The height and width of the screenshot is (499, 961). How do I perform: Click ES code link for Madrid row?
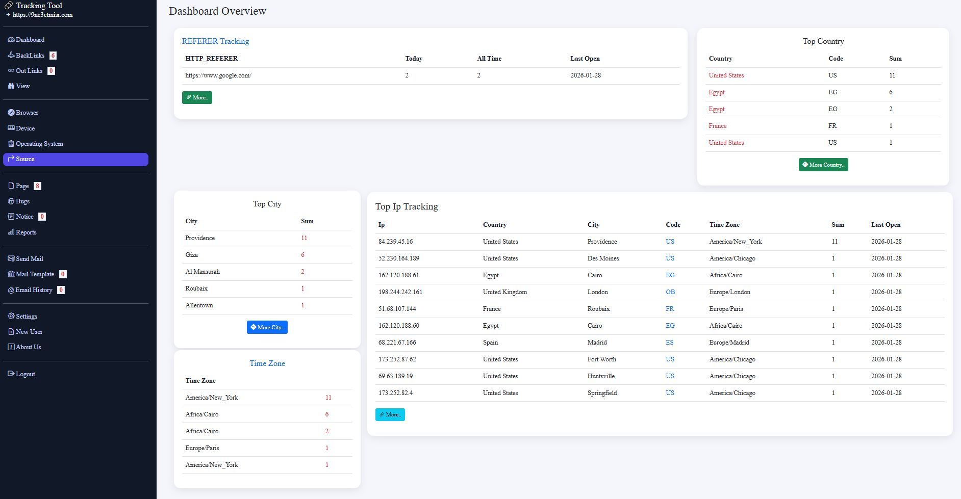[670, 343]
